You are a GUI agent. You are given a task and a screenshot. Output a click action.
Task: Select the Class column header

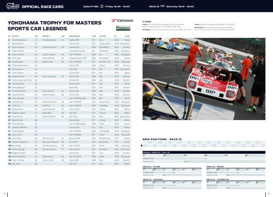coord(126,35)
